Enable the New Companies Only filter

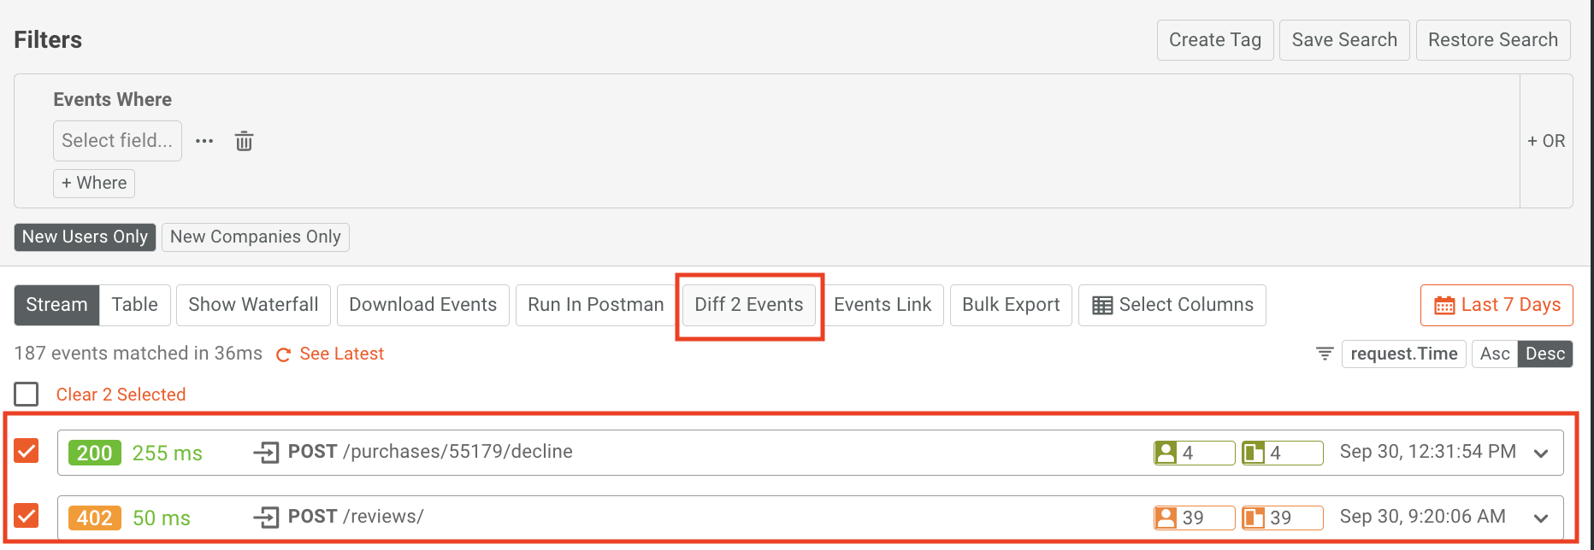click(x=255, y=237)
